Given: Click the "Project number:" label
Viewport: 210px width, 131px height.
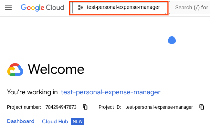Looking at the screenshot, I should pos(24,107).
